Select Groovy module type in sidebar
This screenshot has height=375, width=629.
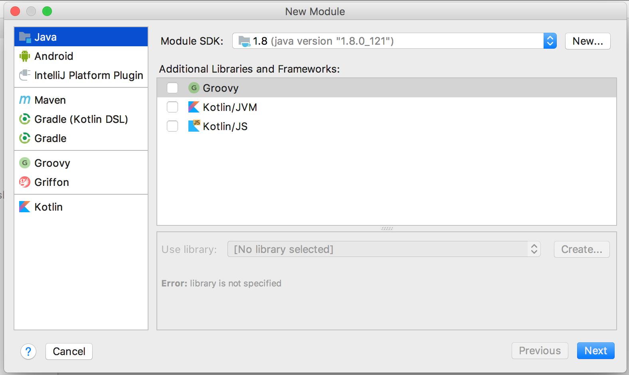coord(81,163)
